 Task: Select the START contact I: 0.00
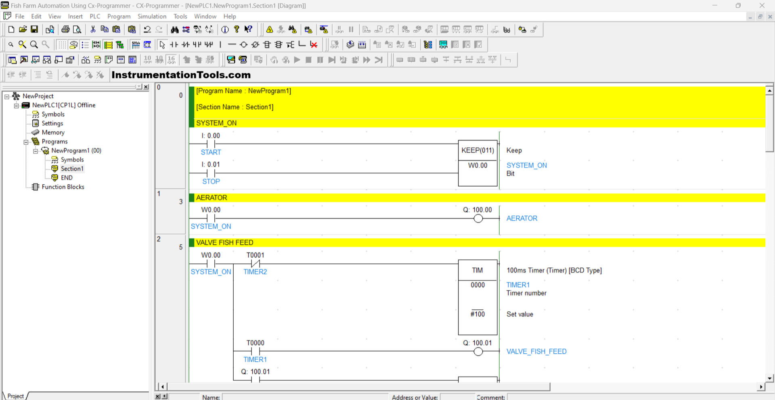[x=211, y=144]
